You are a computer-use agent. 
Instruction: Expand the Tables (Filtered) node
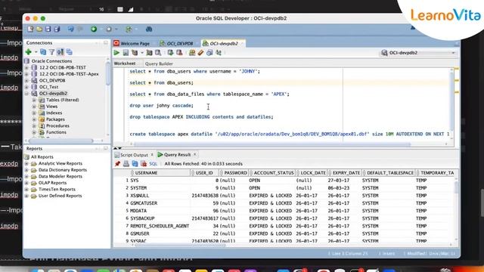[x=34, y=100]
